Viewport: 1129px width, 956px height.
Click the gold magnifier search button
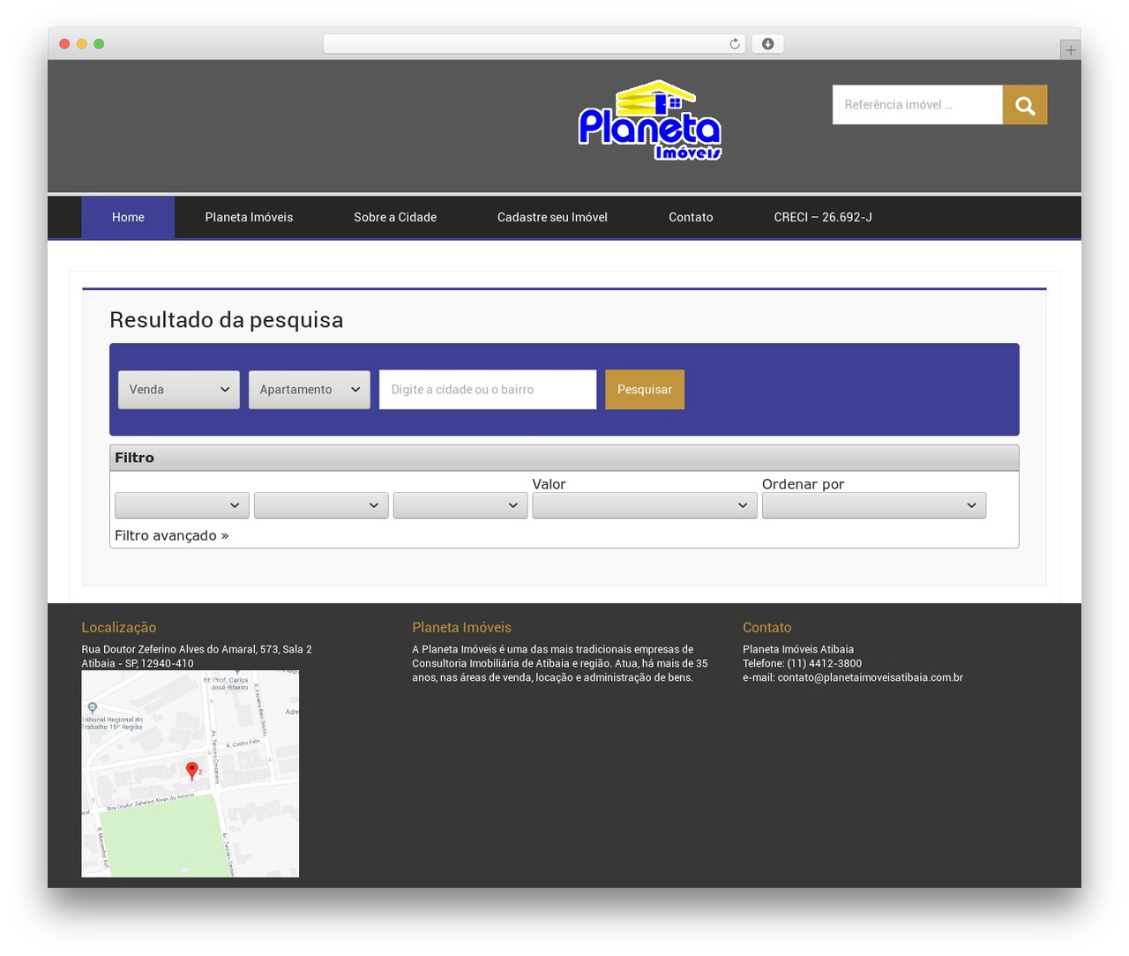click(1025, 105)
